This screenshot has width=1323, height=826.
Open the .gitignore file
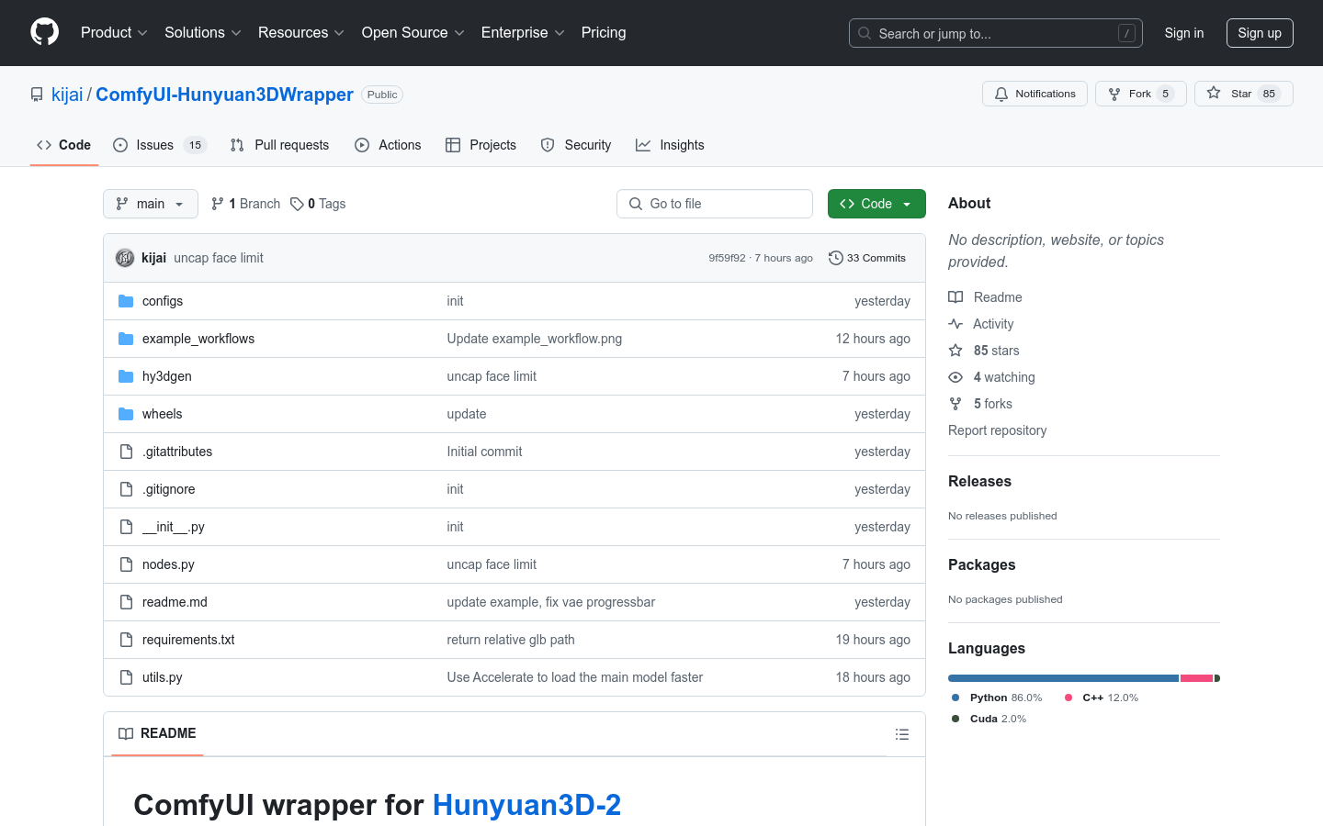click(169, 489)
